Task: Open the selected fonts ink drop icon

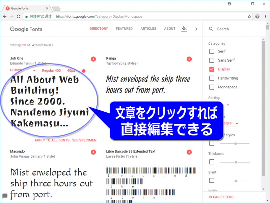Action: coord(184,29)
